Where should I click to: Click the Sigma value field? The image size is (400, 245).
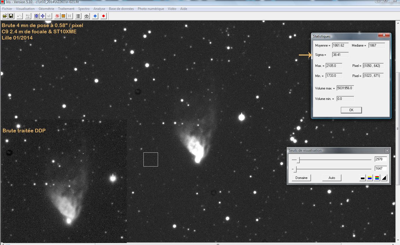pyautogui.click(x=340, y=55)
